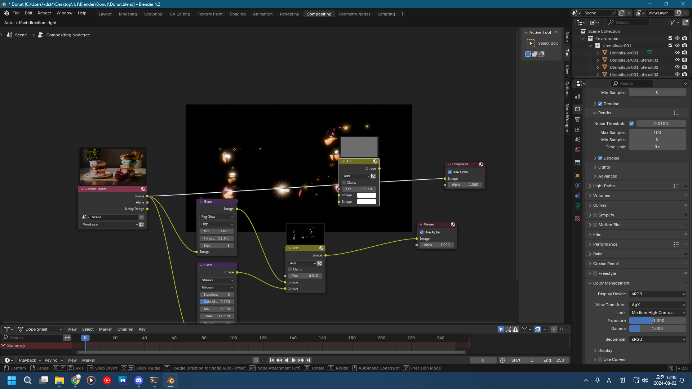The width and height of the screenshot is (692, 389).
Task: Open the Fog Glow glare type dropdown
Action: [217, 217]
